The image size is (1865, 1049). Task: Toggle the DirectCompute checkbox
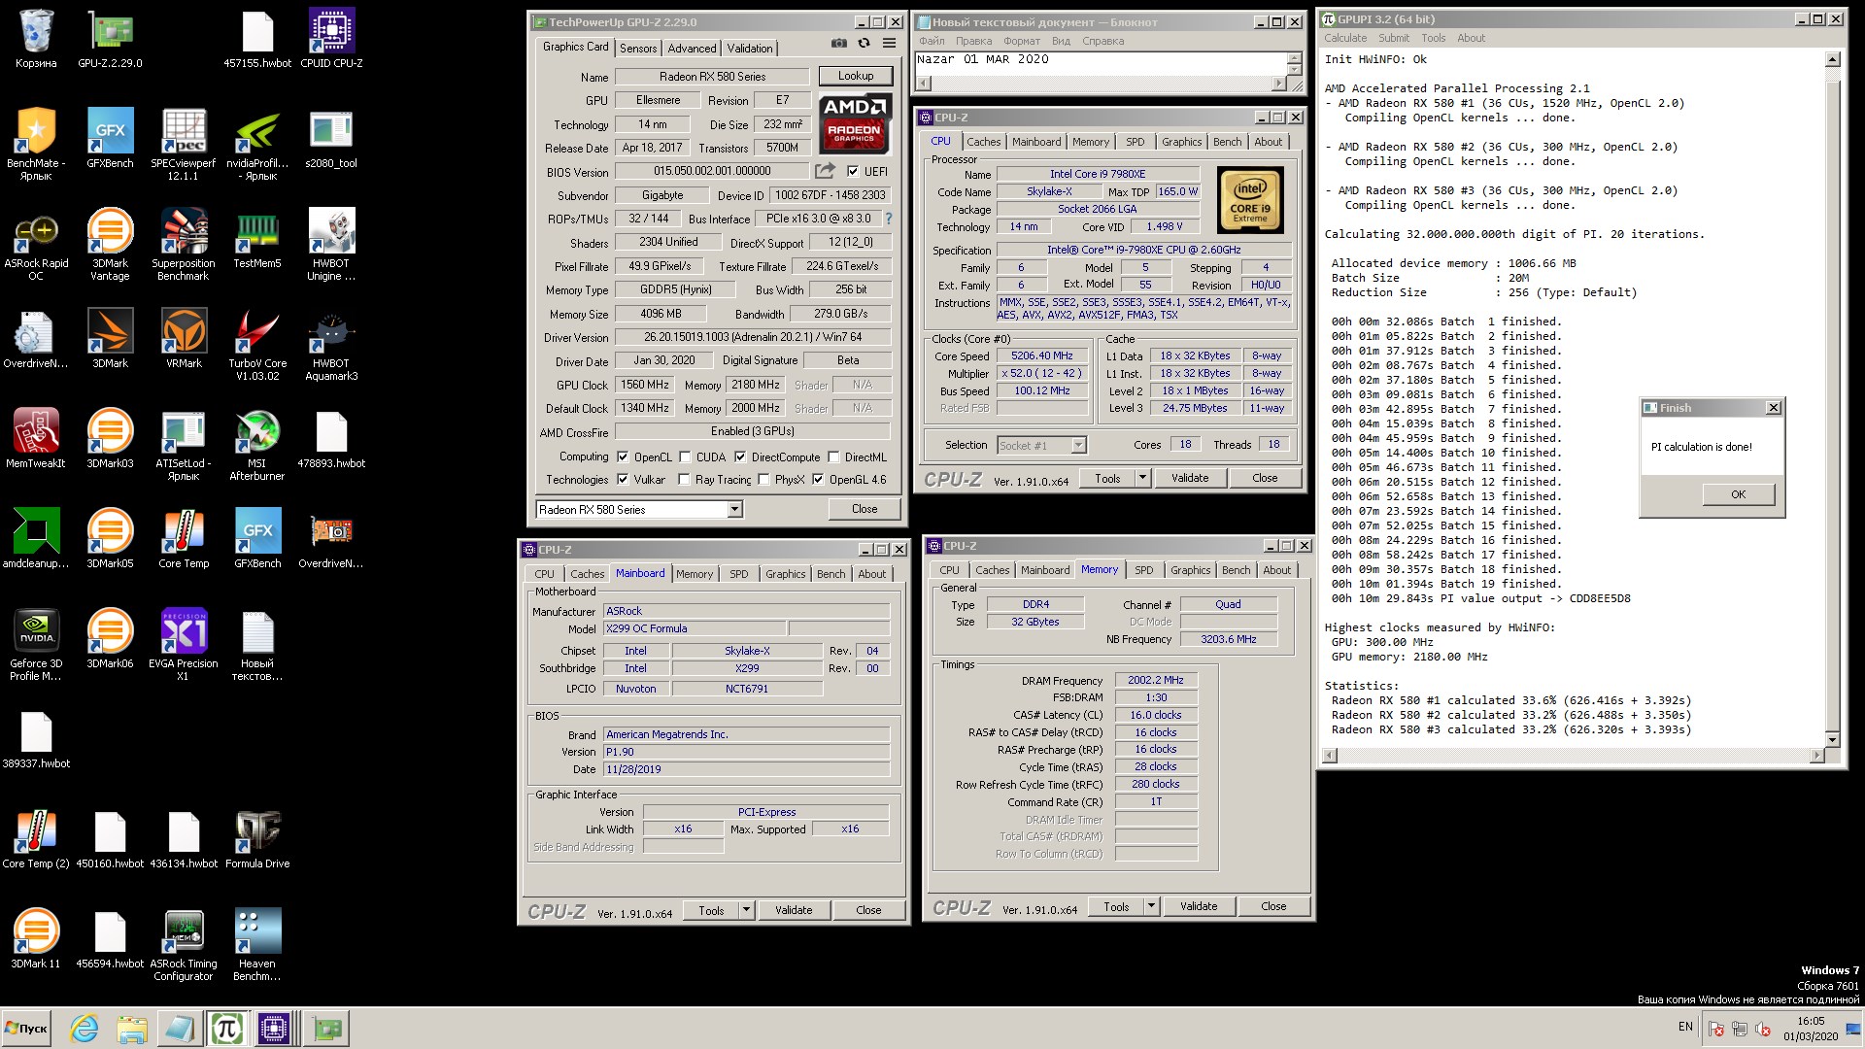point(740,457)
